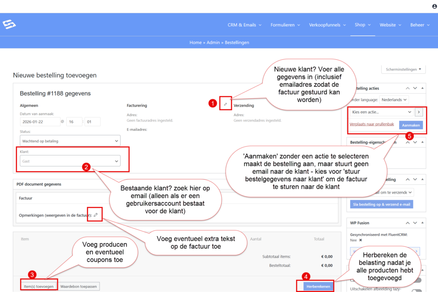The image size is (438, 292).
Task: Click the site logo in the header
Action: 9,25
